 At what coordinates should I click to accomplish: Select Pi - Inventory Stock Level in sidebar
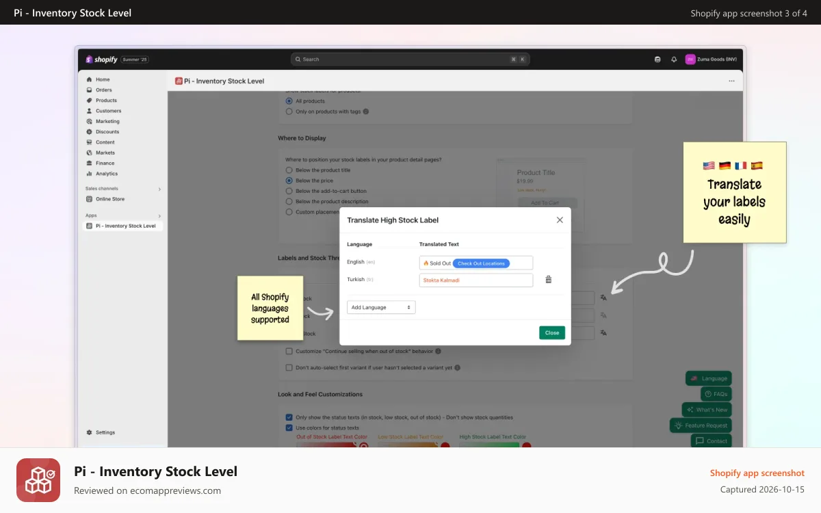pyautogui.click(x=123, y=226)
